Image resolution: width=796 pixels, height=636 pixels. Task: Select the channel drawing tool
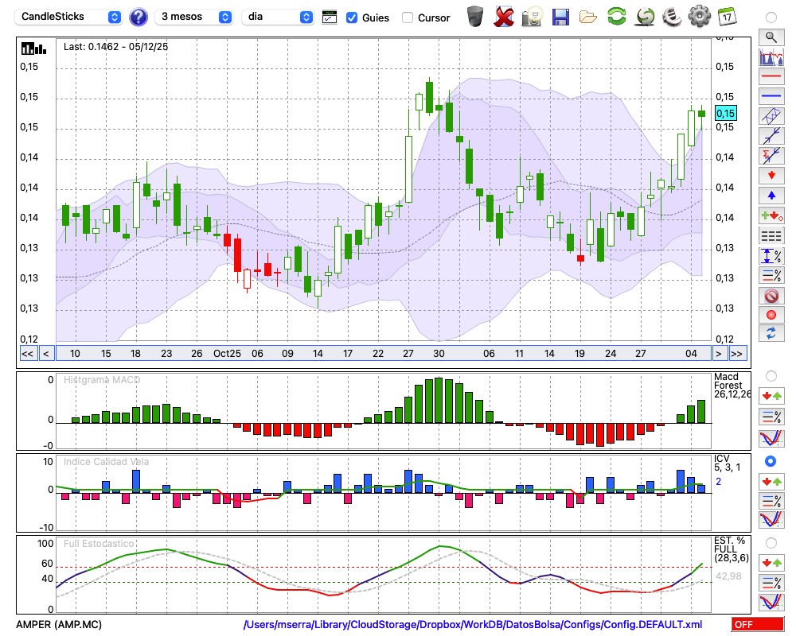pos(771,115)
